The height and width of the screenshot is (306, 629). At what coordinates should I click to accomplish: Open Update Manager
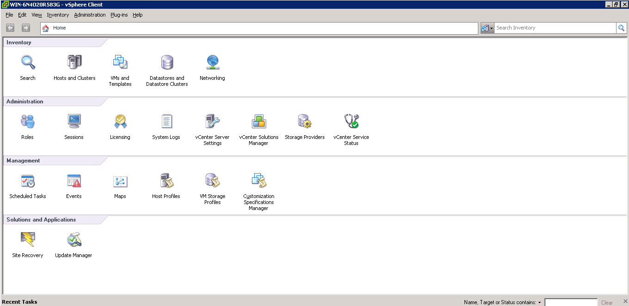(74, 240)
